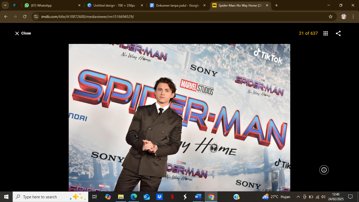Close the Dokumen tanpa judul tab
359x202 pixels.
pyautogui.click(x=204, y=5)
